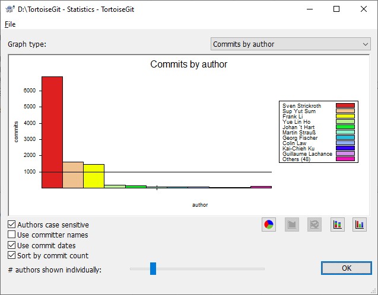Click the 'Graph type:' label

pos(27,44)
